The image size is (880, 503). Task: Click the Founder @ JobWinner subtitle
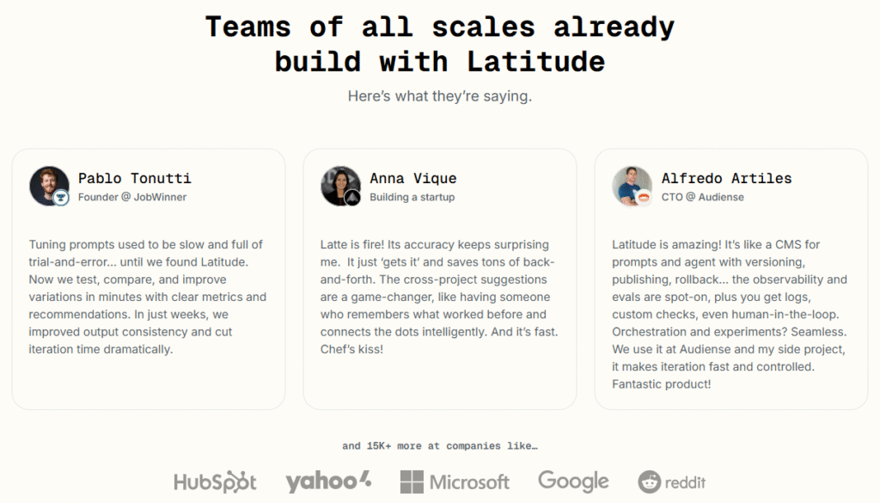click(132, 197)
